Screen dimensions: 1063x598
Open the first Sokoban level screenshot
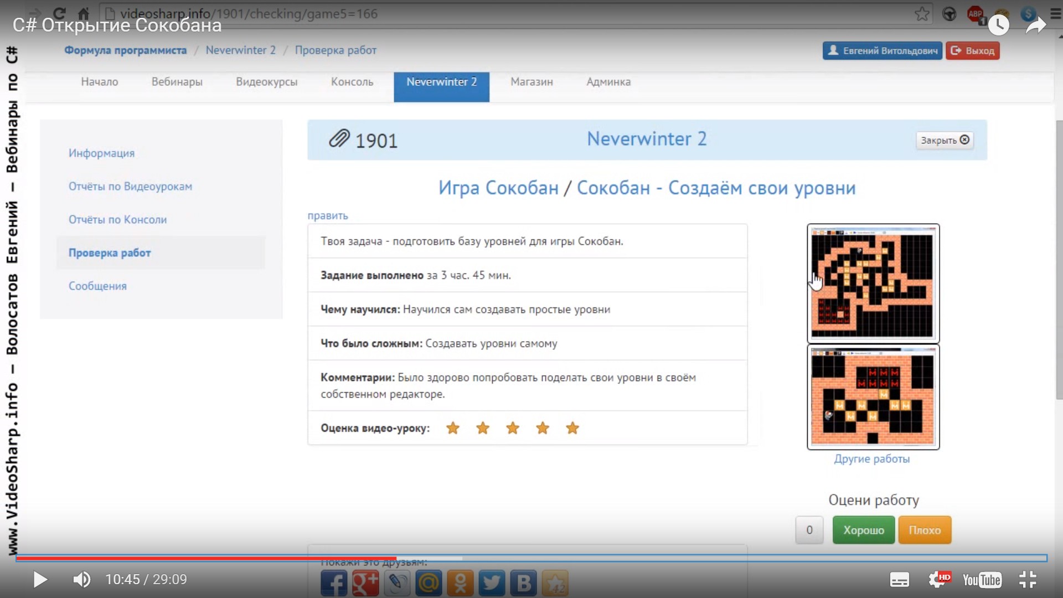(873, 283)
